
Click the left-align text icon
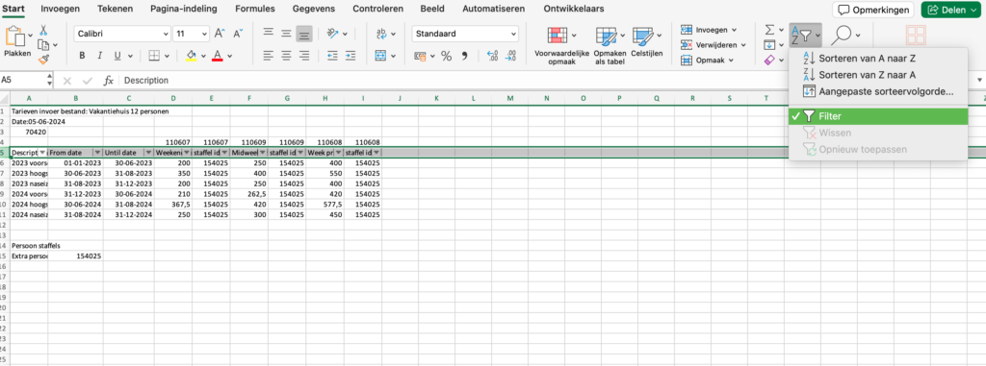pos(269,56)
